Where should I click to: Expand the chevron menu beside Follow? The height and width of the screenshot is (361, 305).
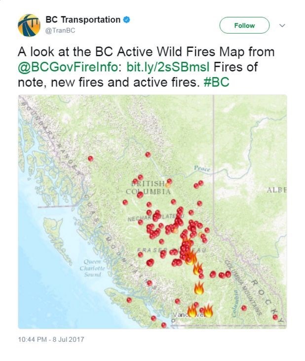tap(282, 25)
